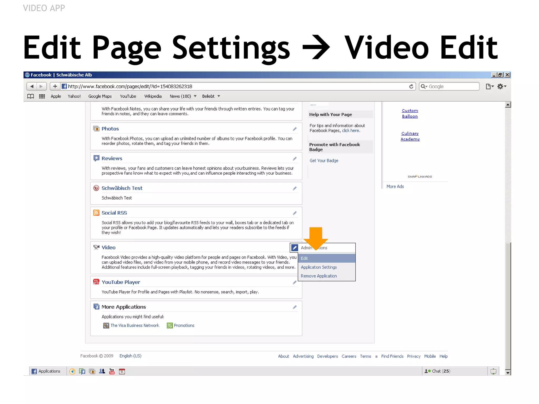Viewport: 539px width, 404px height.
Task: Click the Schwäbisch Test red icon
Action: (96, 188)
